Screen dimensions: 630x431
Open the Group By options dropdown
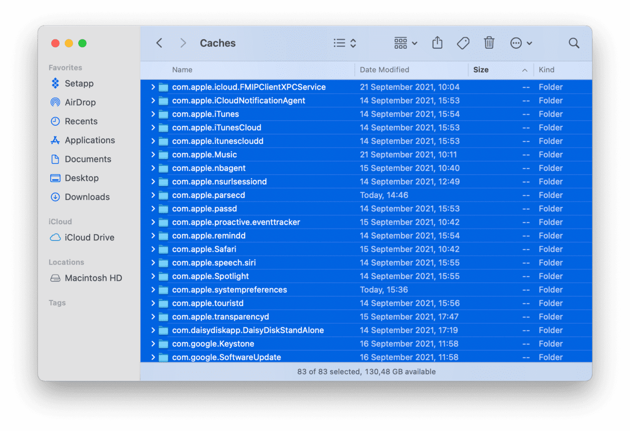point(406,43)
